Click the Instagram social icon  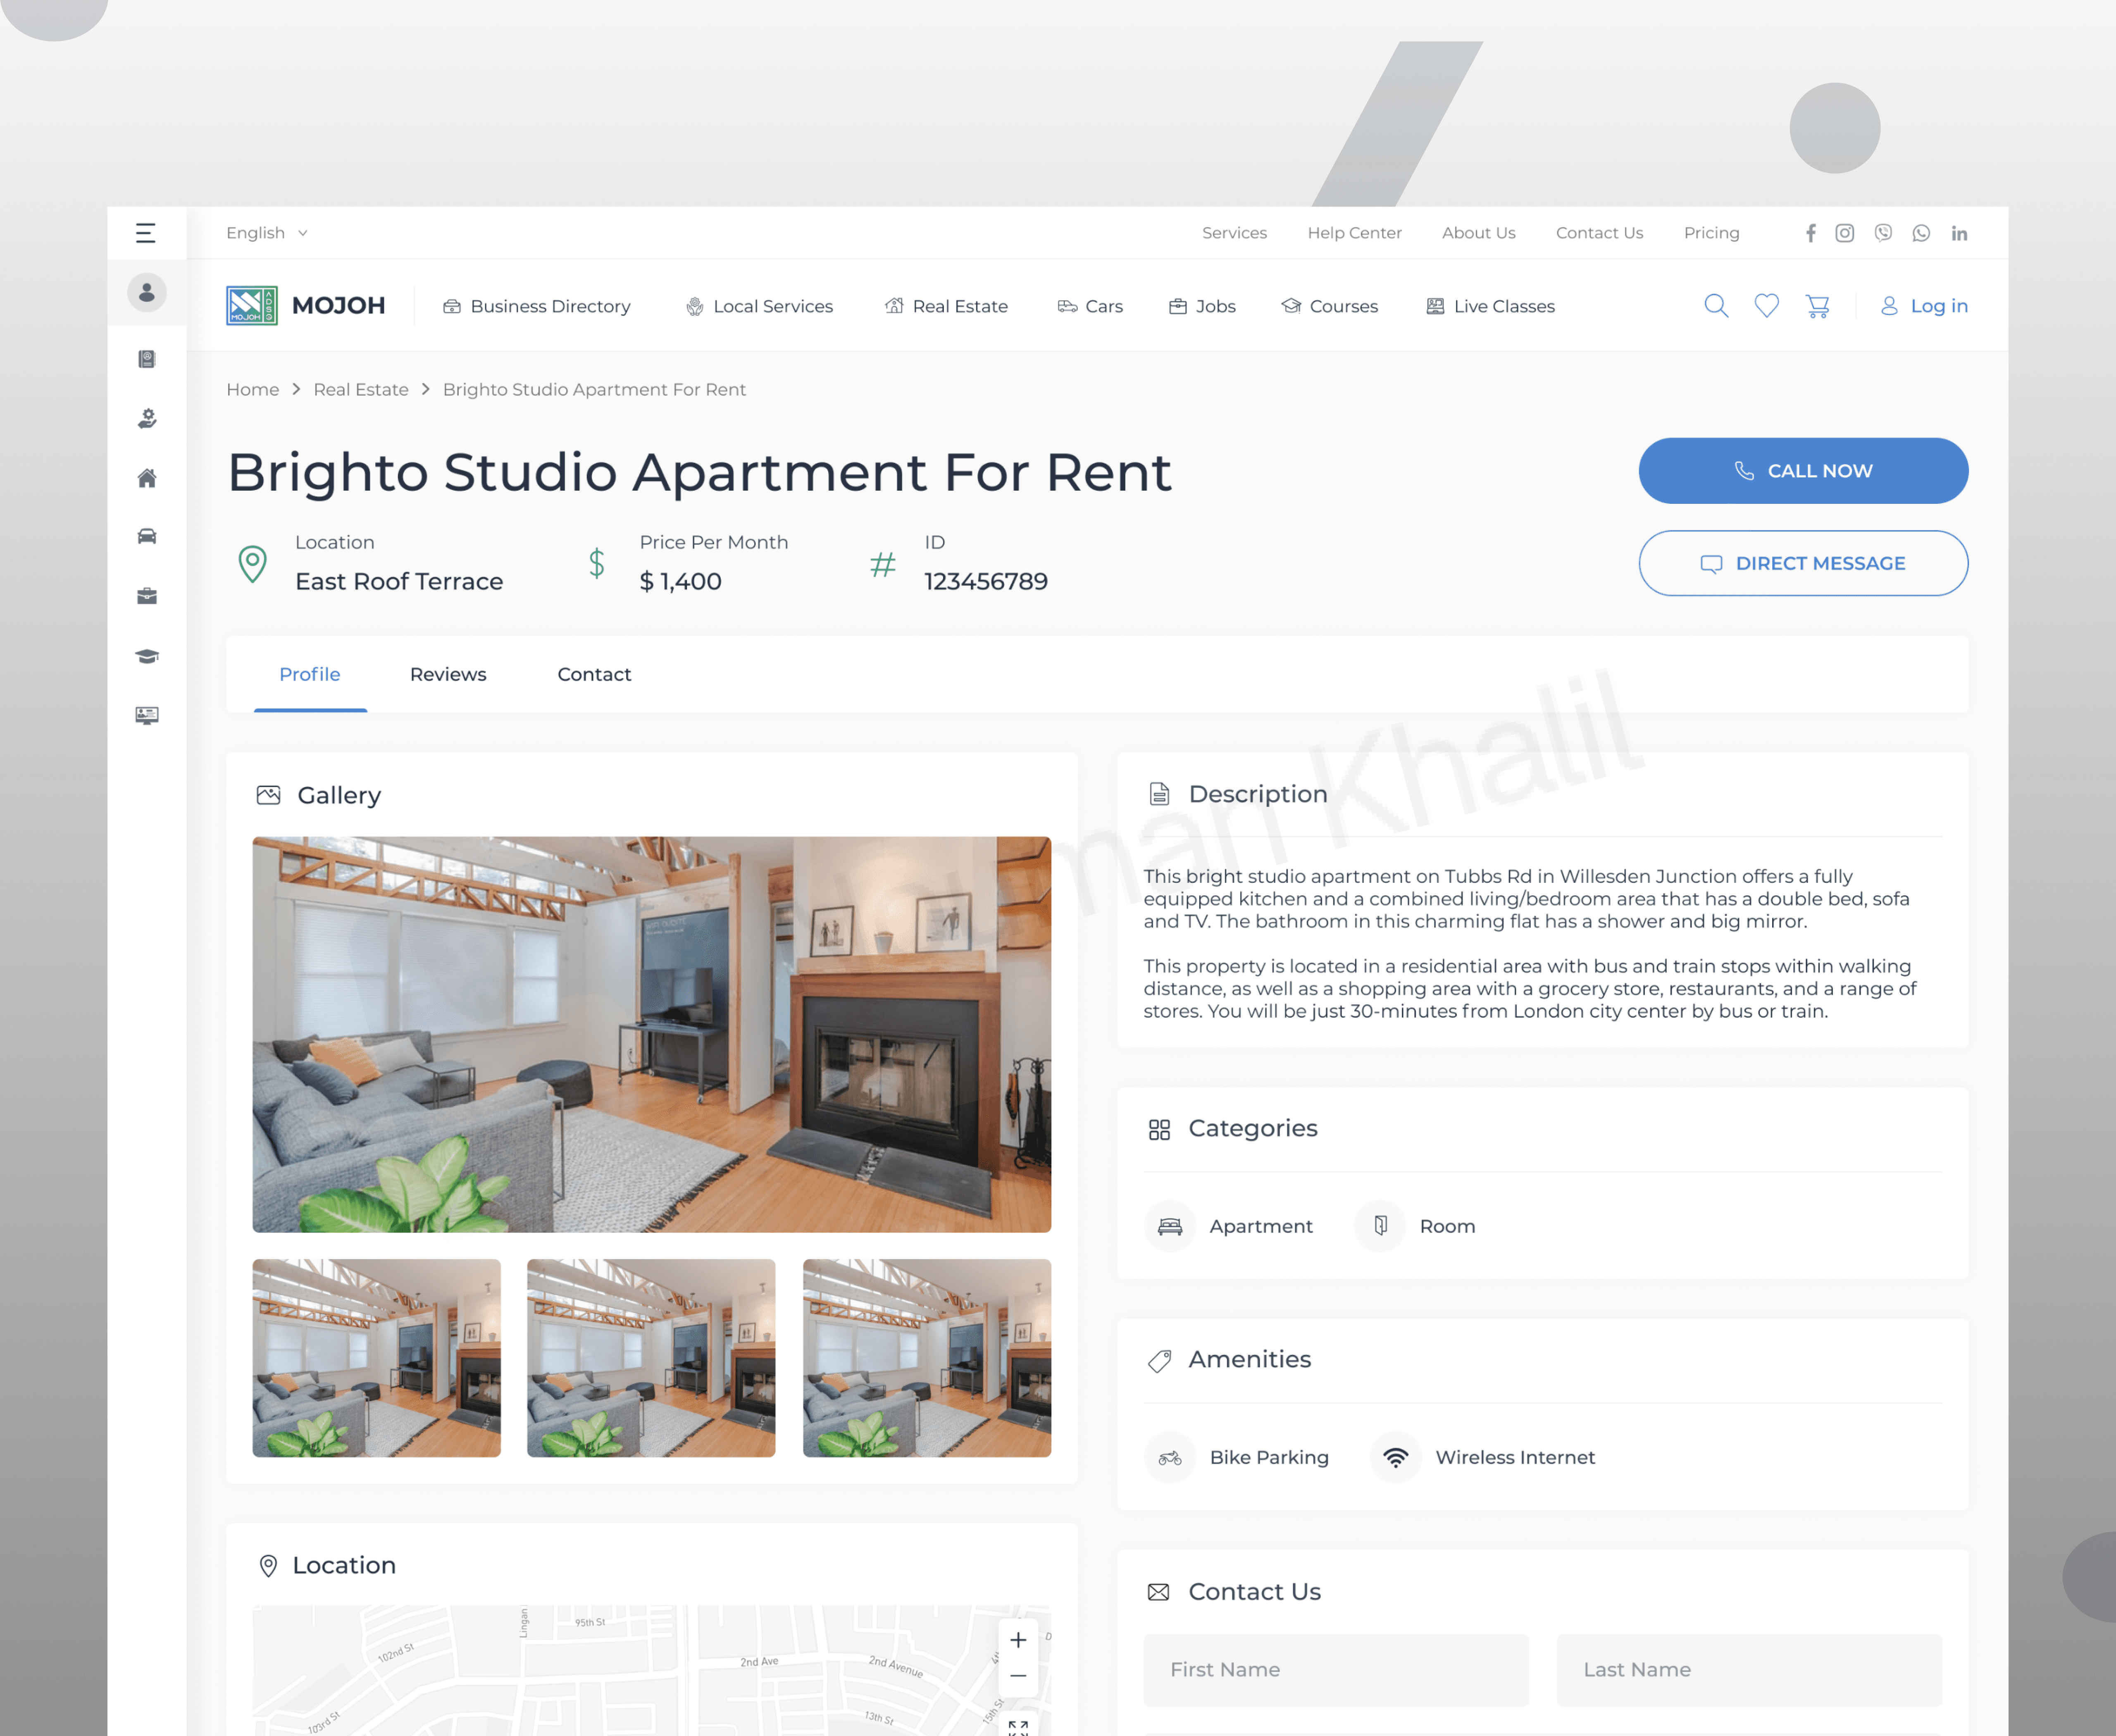click(x=1845, y=233)
